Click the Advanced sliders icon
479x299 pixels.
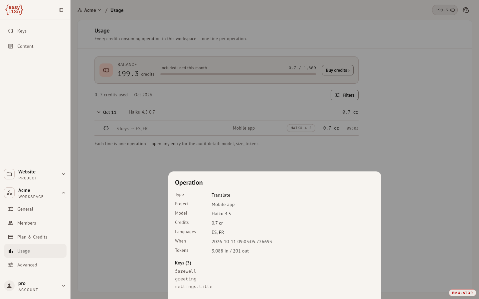[x=11, y=265]
